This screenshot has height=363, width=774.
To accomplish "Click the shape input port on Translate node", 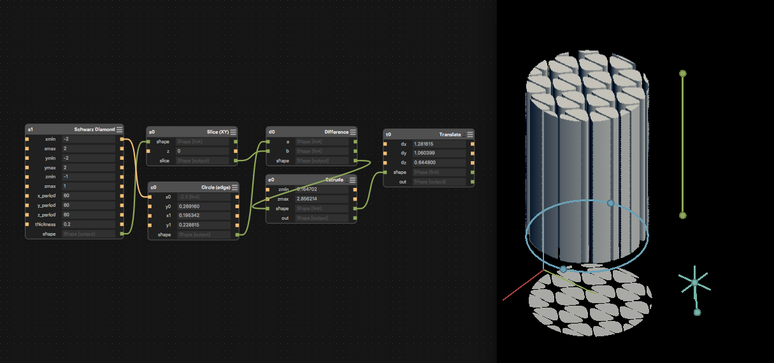I will (385, 172).
